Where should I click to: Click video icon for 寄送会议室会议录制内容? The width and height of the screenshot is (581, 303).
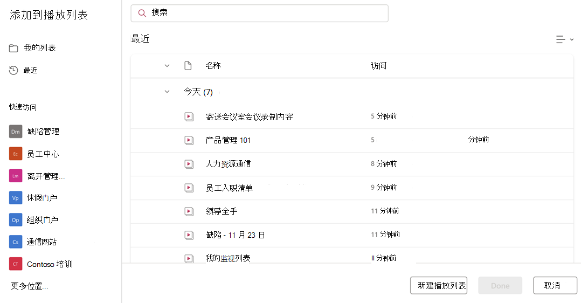(189, 117)
